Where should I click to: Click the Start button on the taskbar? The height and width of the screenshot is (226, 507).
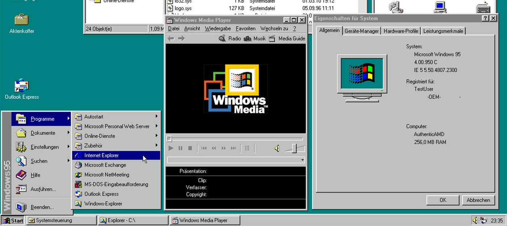click(x=13, y=220)
